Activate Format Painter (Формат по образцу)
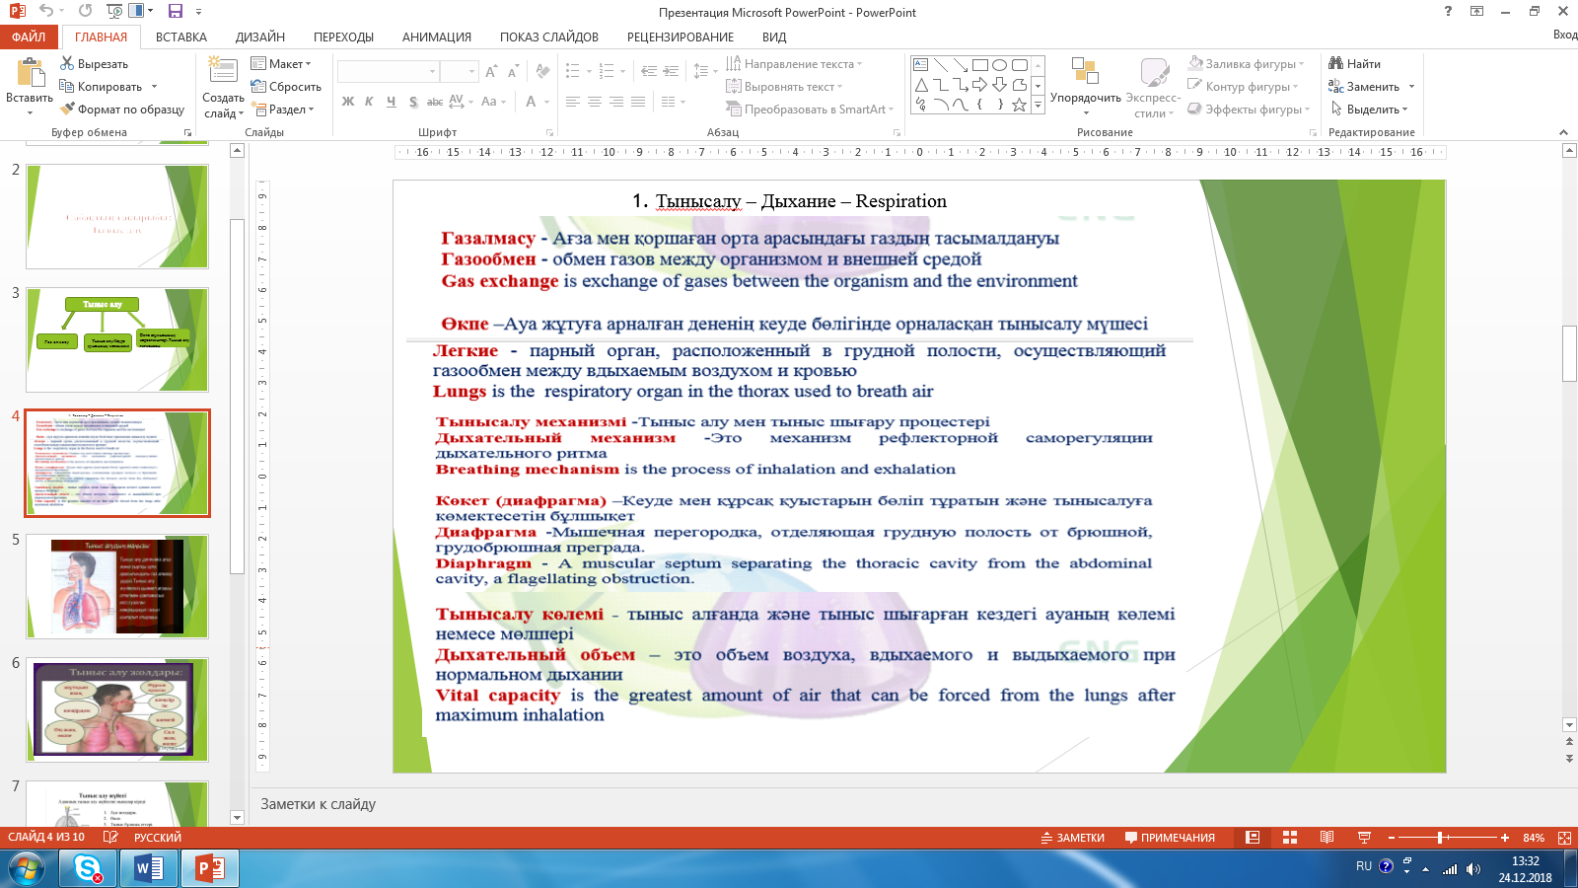The height and width of the screenshot is (888, 1578). pyautogui.click(x=121, y=110)
